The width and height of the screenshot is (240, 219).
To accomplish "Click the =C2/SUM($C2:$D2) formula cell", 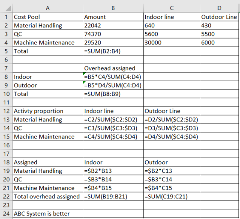I will pyautogui.click(x=113, y=119).
